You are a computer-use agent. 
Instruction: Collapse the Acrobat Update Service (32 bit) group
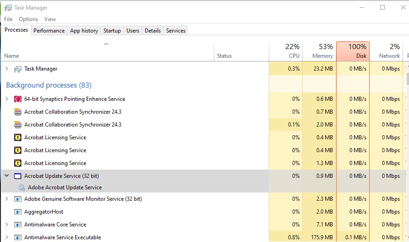pos(7,176)
